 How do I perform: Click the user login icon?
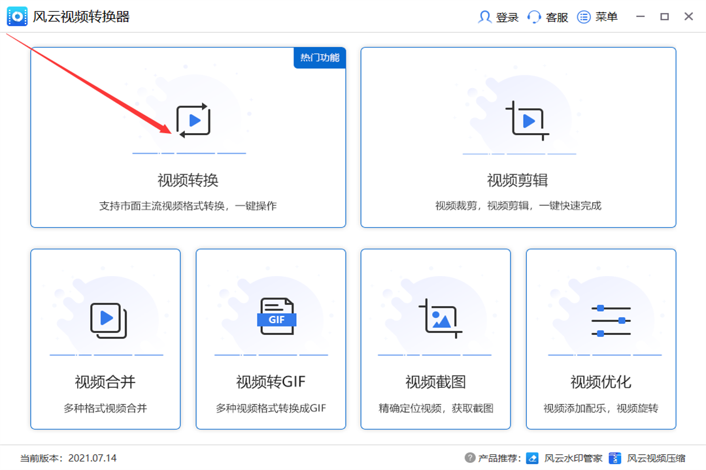tap(484, 17)
